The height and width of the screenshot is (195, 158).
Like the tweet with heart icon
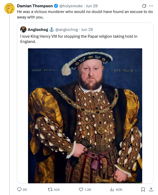[x=81, y=190]
